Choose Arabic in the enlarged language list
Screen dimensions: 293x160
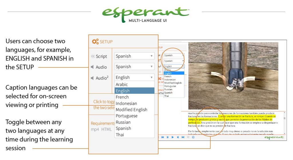134,84
